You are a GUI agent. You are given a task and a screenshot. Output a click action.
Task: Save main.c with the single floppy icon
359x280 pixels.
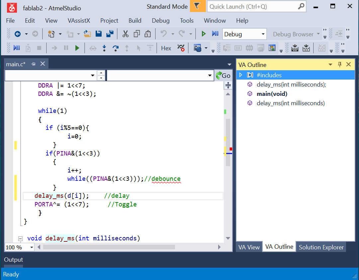(99, 34)
